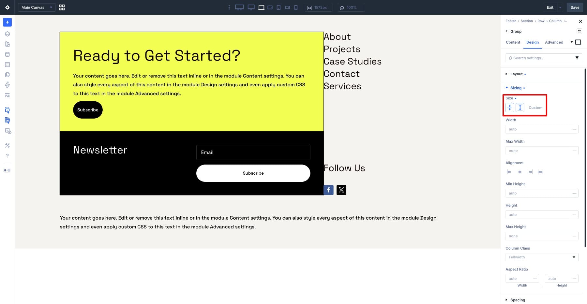587x304 pixels.
Task: Click the Exit button
Action: click(x=550, y=7)
